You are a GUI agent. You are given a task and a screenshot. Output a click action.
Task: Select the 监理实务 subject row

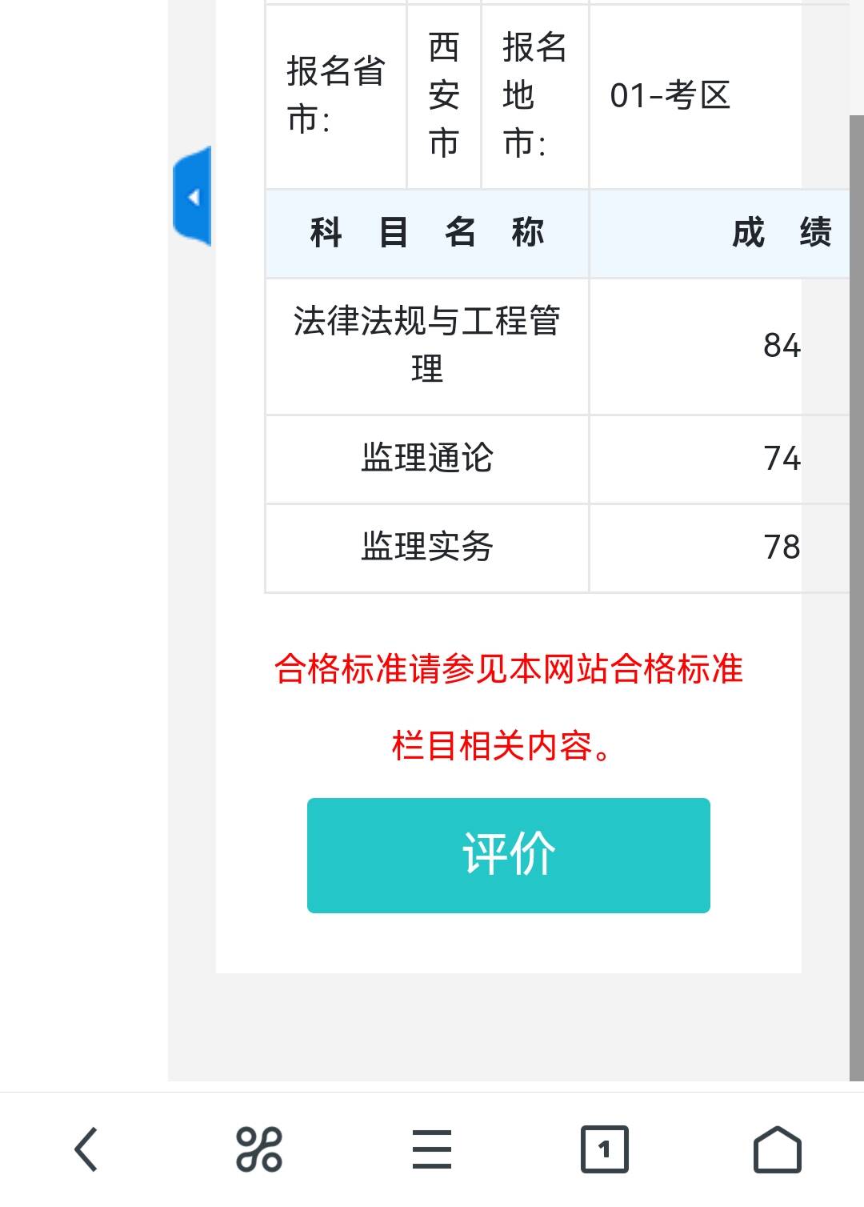(x=428, y=547)
